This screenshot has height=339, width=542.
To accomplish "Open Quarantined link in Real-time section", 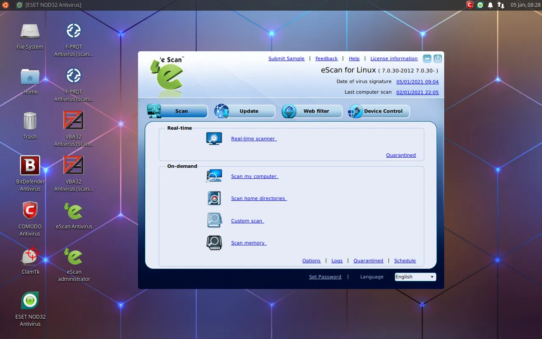I will [x=401, y=155].
